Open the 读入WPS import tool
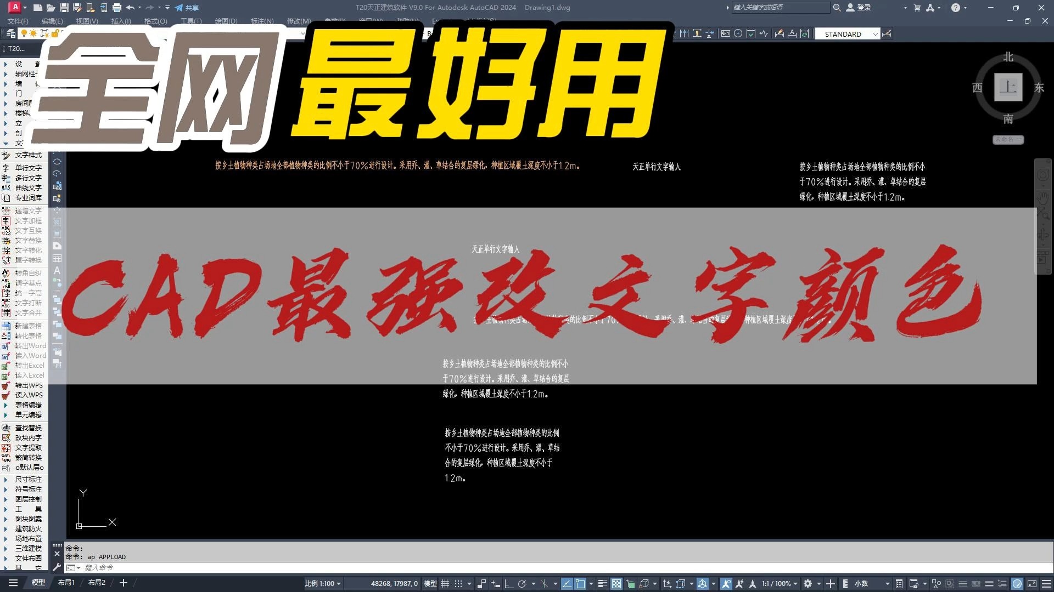Screen dimensions: 1054x592 [29, 395]
